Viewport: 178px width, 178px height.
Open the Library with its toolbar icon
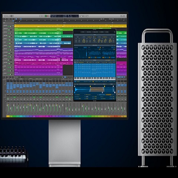4,16
